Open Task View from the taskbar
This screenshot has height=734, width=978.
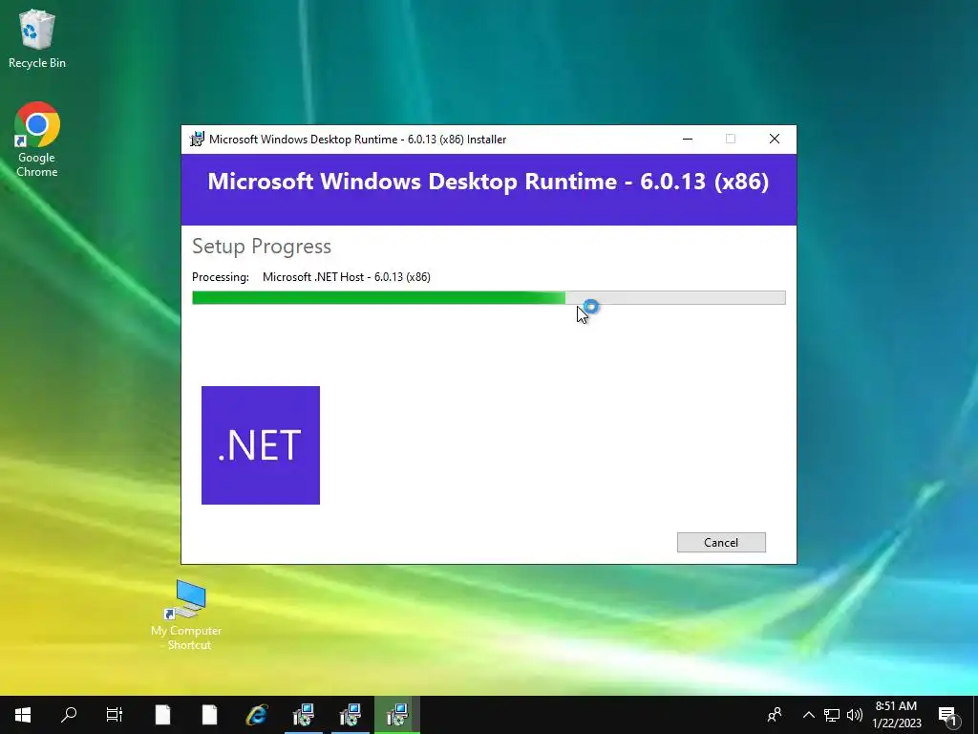[x=115, y=715]
